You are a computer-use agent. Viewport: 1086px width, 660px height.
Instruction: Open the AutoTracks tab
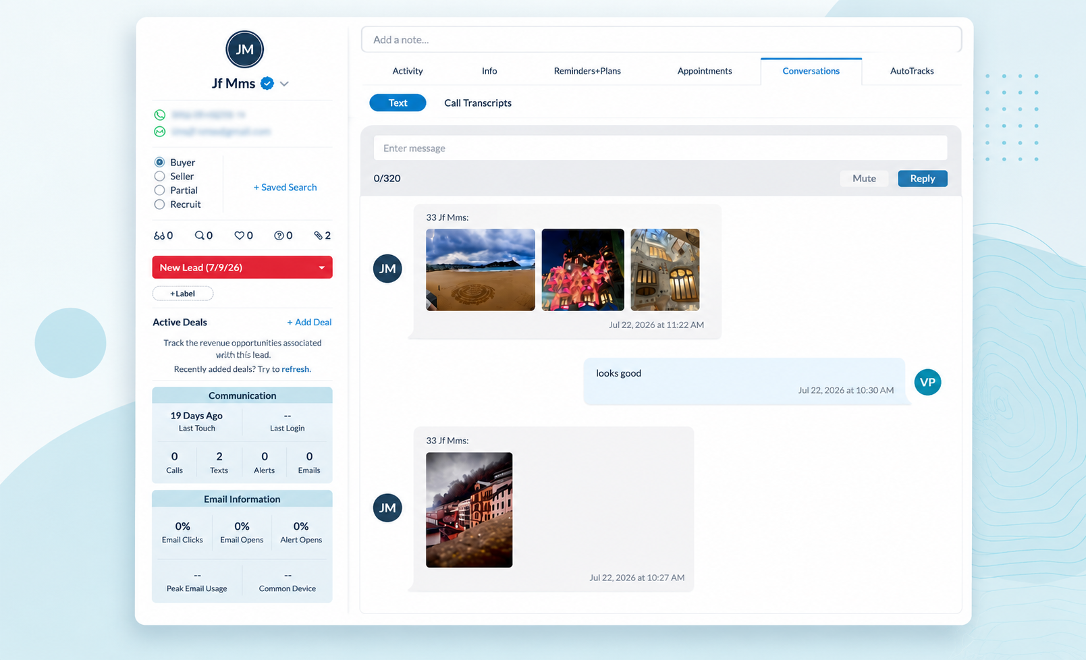(x=912, y=71)
